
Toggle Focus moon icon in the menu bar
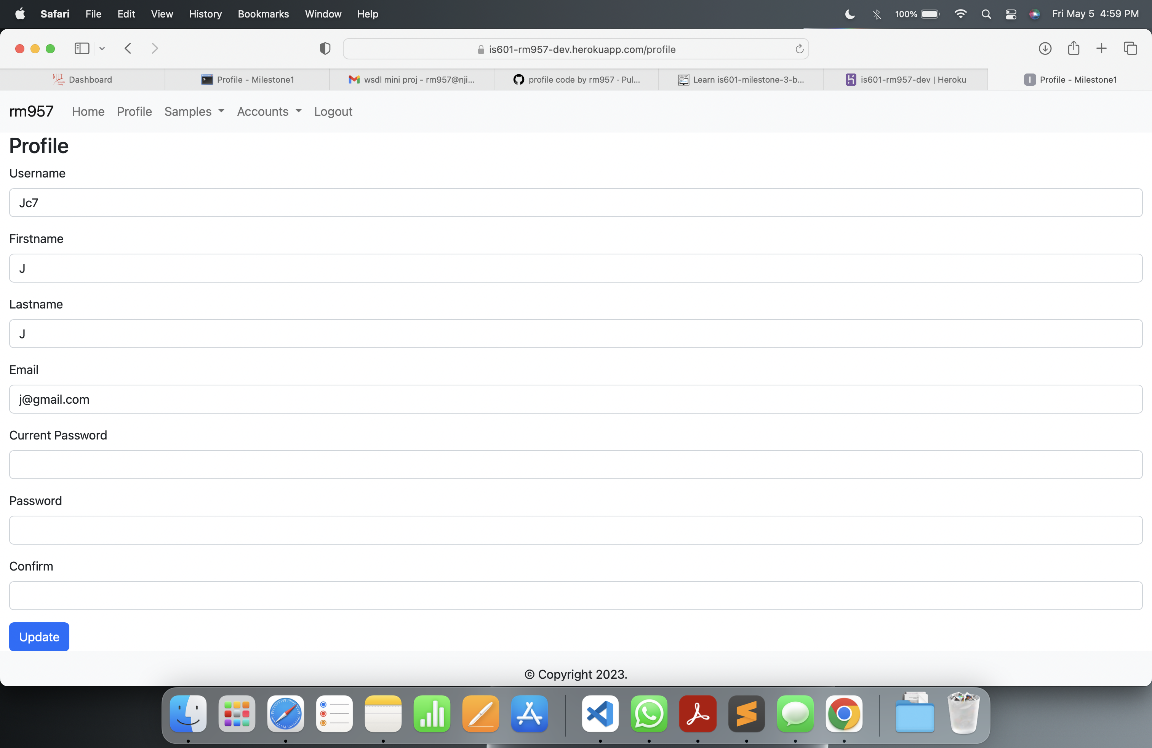[x=850, y=14]
